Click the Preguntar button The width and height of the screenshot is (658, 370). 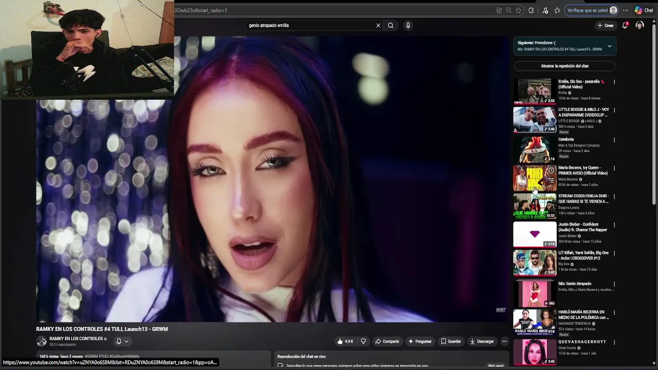point(420,341)
